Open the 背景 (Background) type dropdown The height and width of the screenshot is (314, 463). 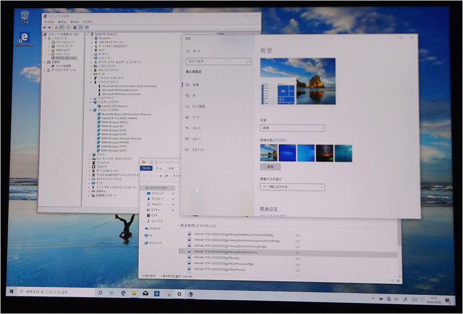292,128
